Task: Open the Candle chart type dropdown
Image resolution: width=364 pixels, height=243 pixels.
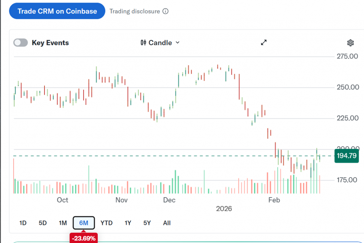Action: (x=160, y=43)
